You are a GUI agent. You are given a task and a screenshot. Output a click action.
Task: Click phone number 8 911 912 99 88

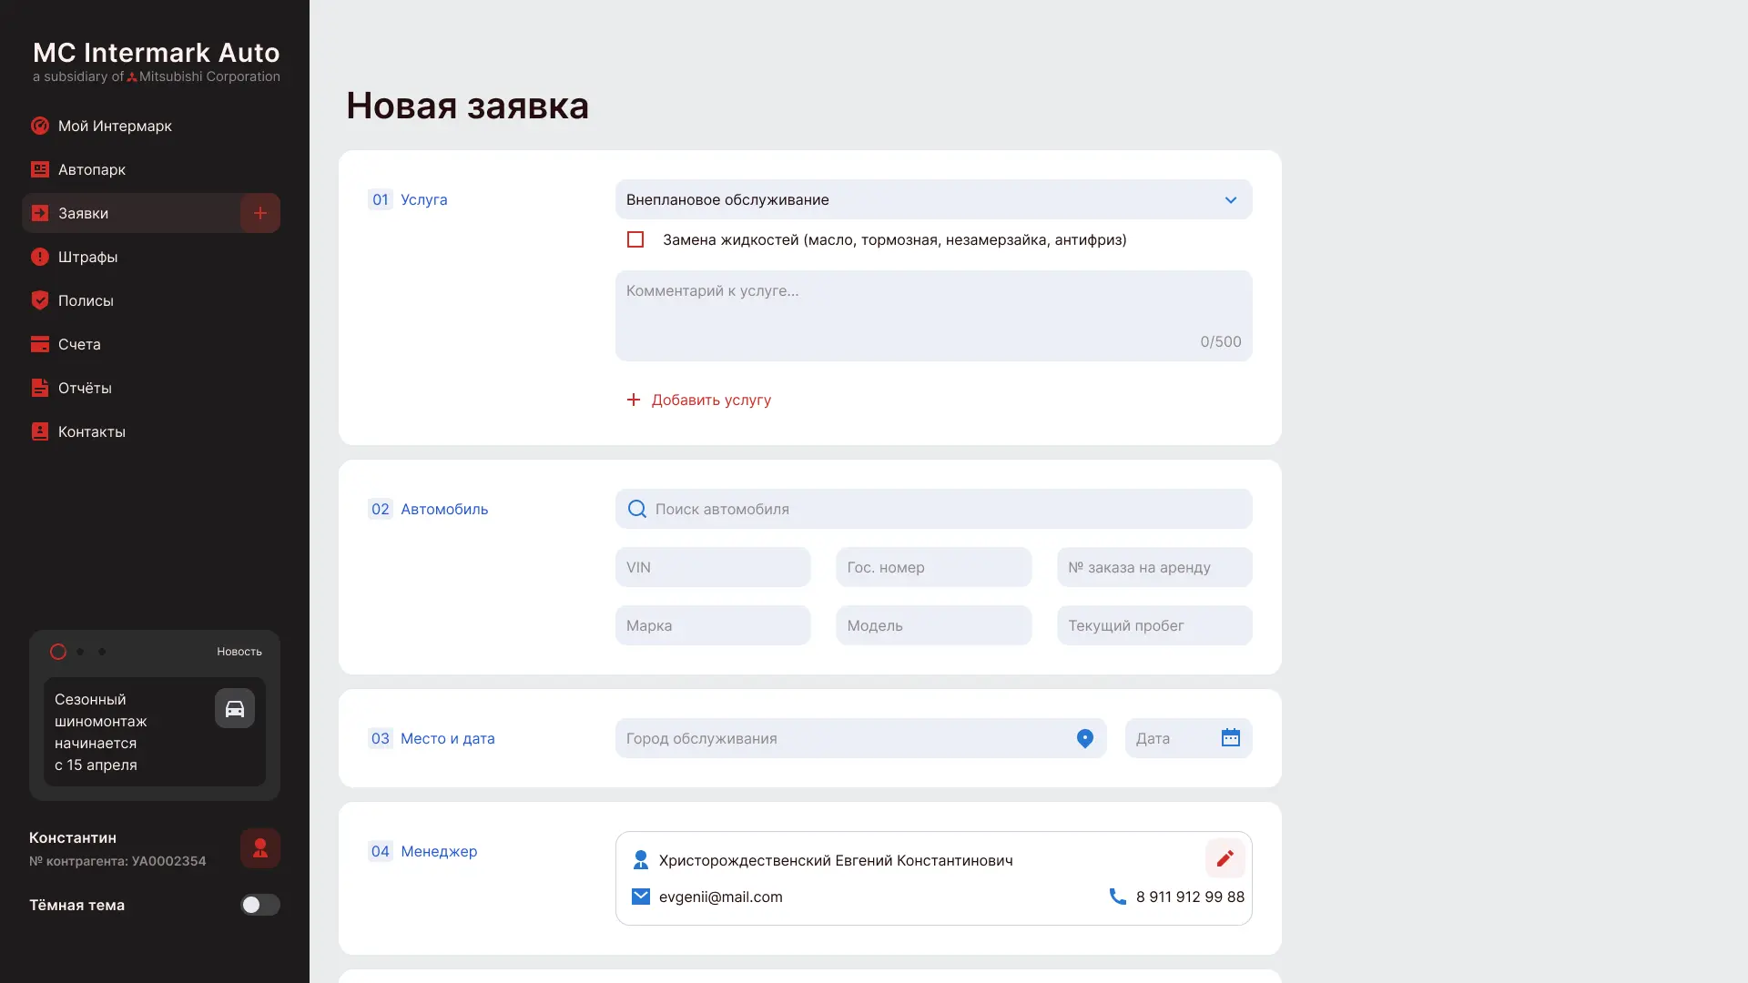point(1190,897)
